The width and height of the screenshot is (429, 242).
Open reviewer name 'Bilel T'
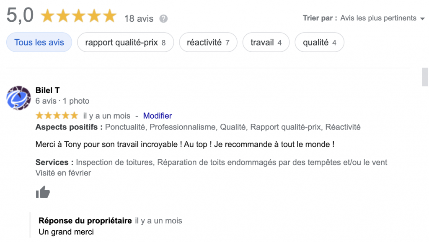(x=48, y=90)
